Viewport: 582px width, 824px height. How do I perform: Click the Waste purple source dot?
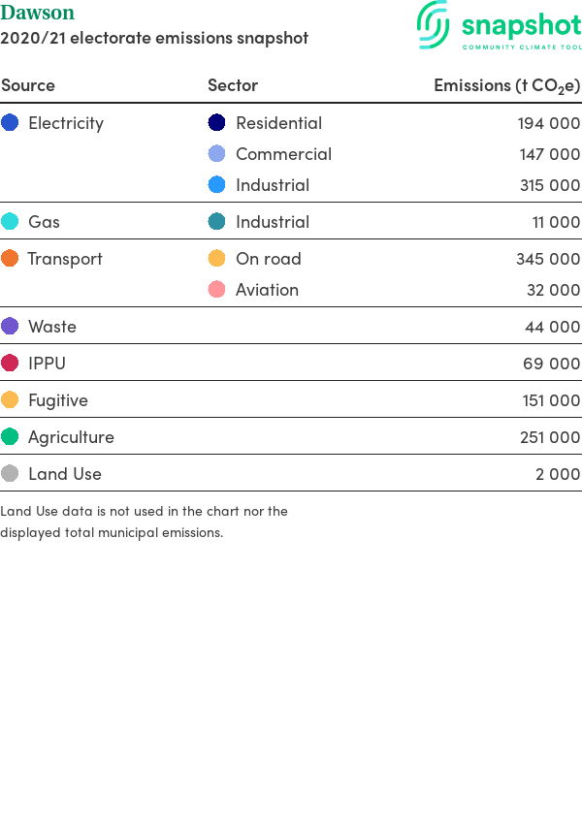pos(10,326)
